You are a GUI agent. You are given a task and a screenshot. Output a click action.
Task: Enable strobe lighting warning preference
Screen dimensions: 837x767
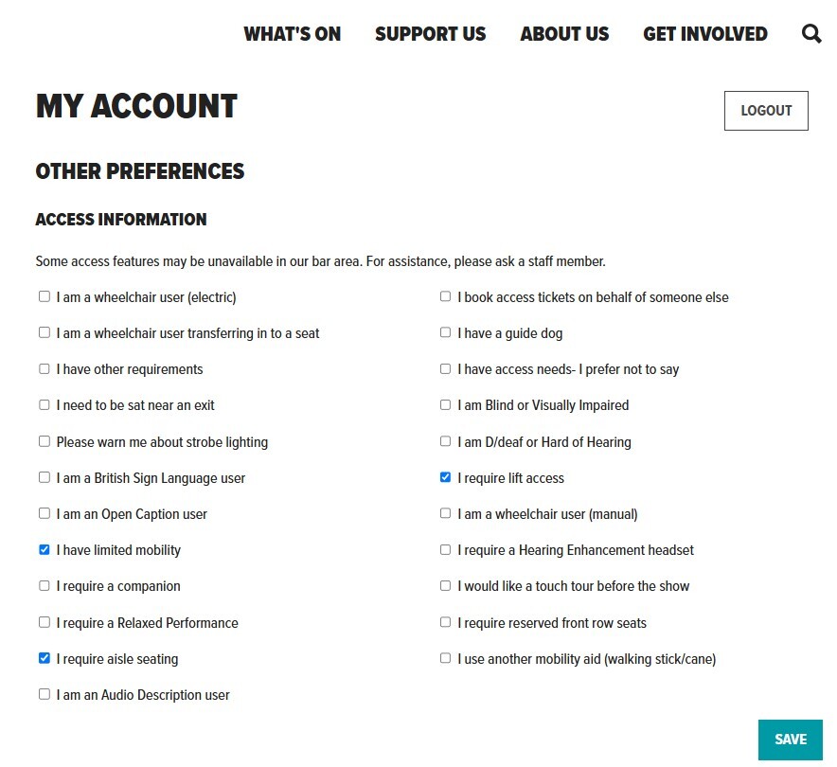45,440
